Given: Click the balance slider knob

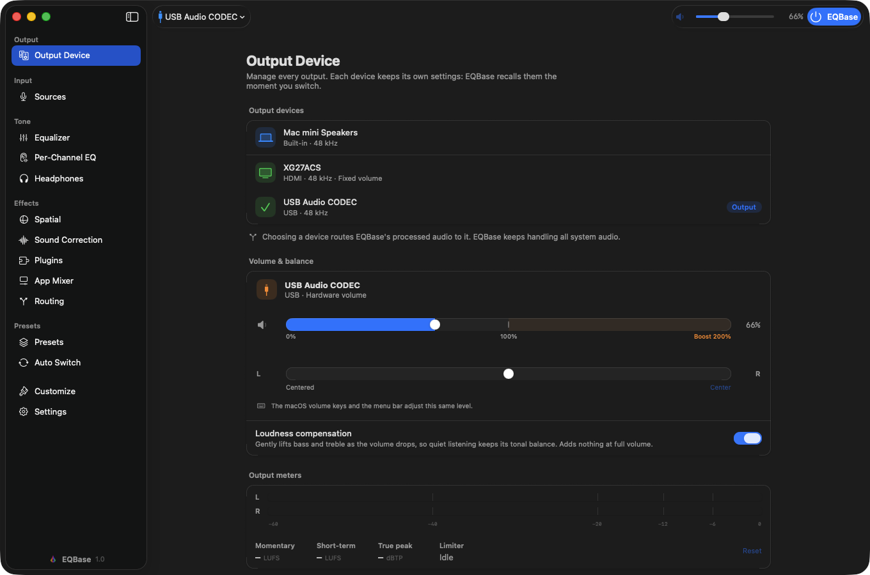Looking at the screenshot, I should point(509,374).
